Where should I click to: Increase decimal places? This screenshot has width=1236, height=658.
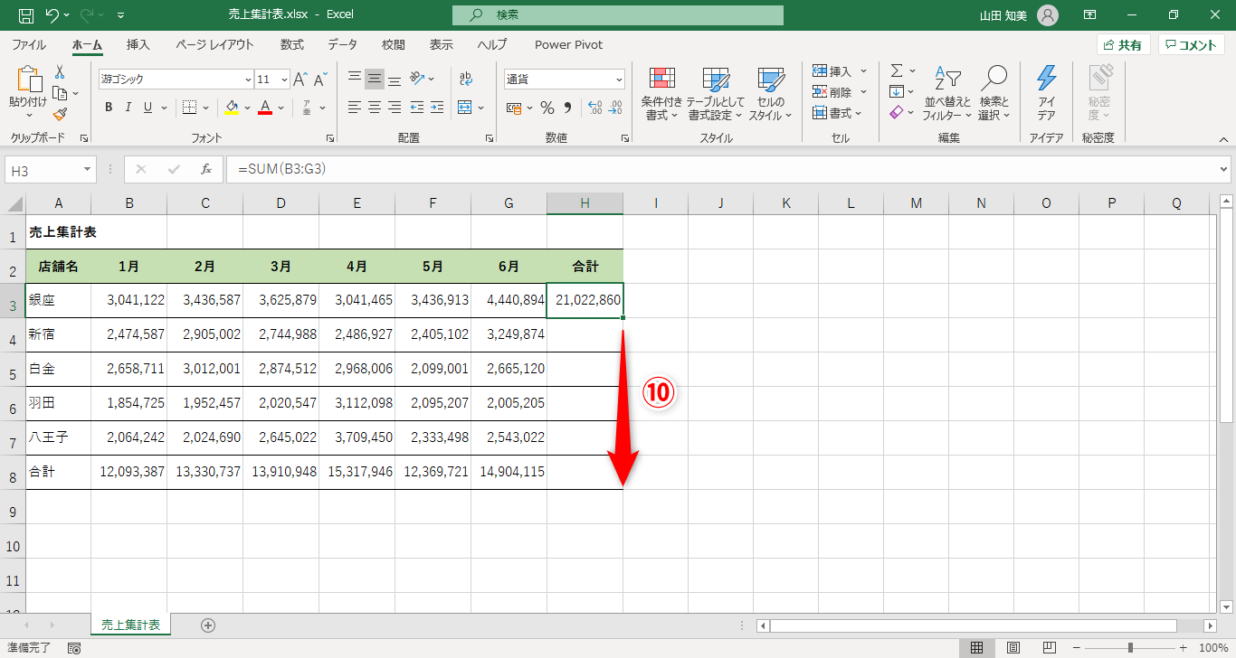[594, 108]
